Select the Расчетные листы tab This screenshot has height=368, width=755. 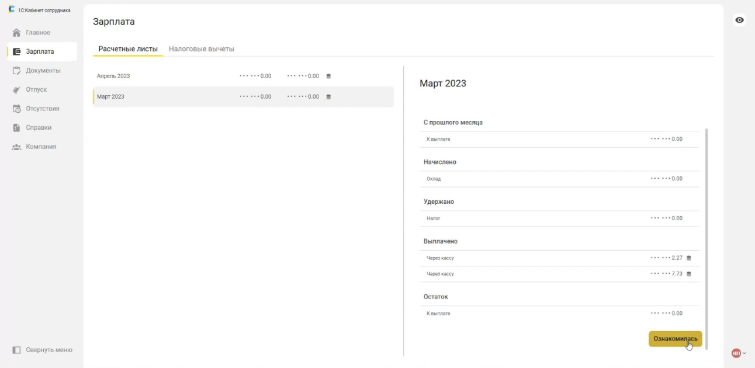click(128, 49)
